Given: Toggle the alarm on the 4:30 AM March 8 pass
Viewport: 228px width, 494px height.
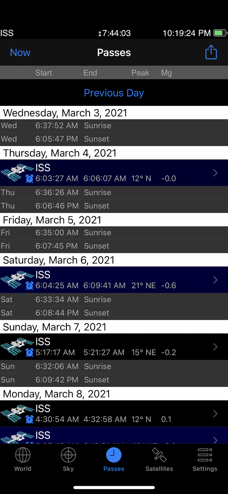Looking at the screenshot, I should point(29,420).
